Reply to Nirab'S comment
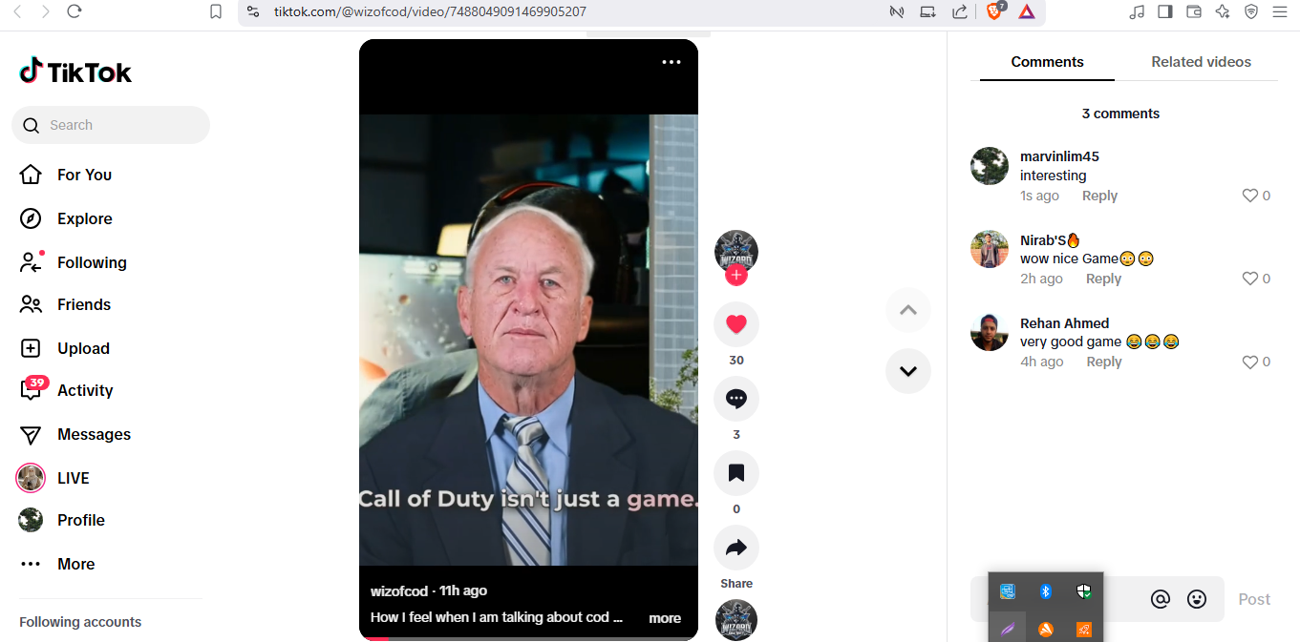The height and width of the screenshot is (642, 1300). 1103,279
